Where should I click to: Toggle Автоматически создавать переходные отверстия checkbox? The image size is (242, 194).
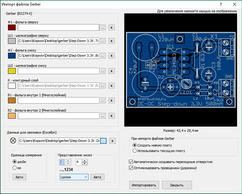pos(131,162)
